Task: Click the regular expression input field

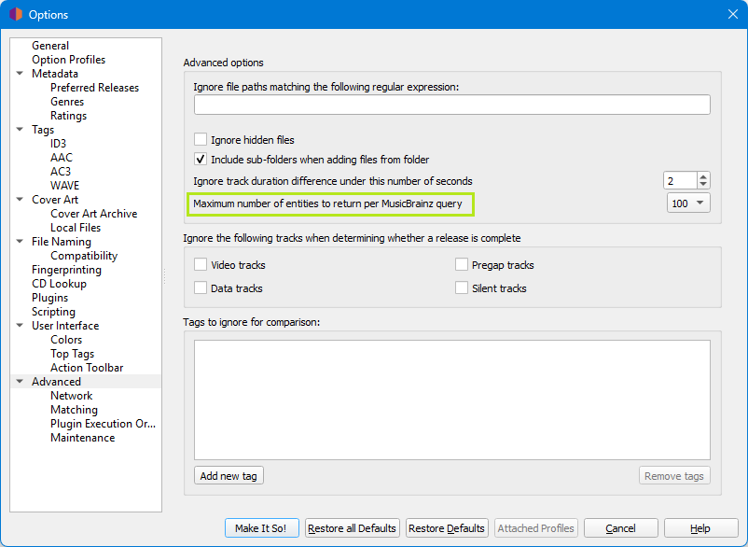Action: (x=451, y=105)
